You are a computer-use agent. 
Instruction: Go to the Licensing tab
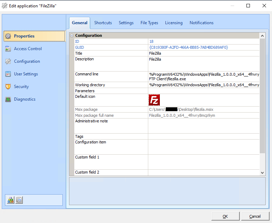[174, 23]
